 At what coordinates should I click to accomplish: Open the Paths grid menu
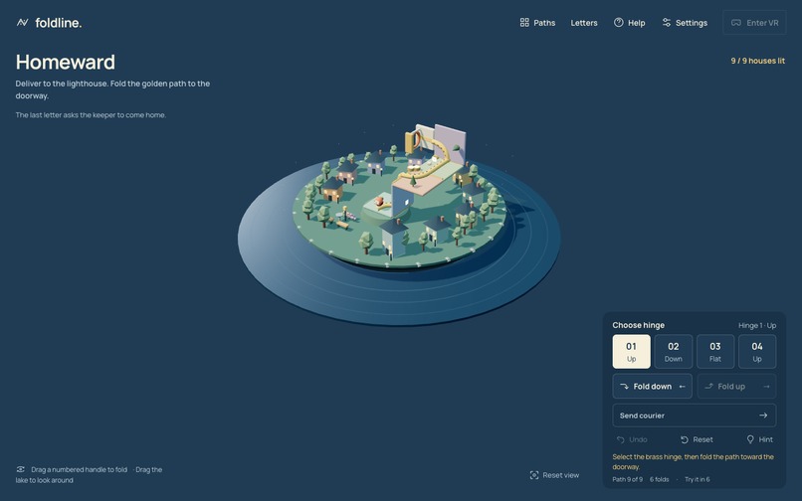(537, 23)
